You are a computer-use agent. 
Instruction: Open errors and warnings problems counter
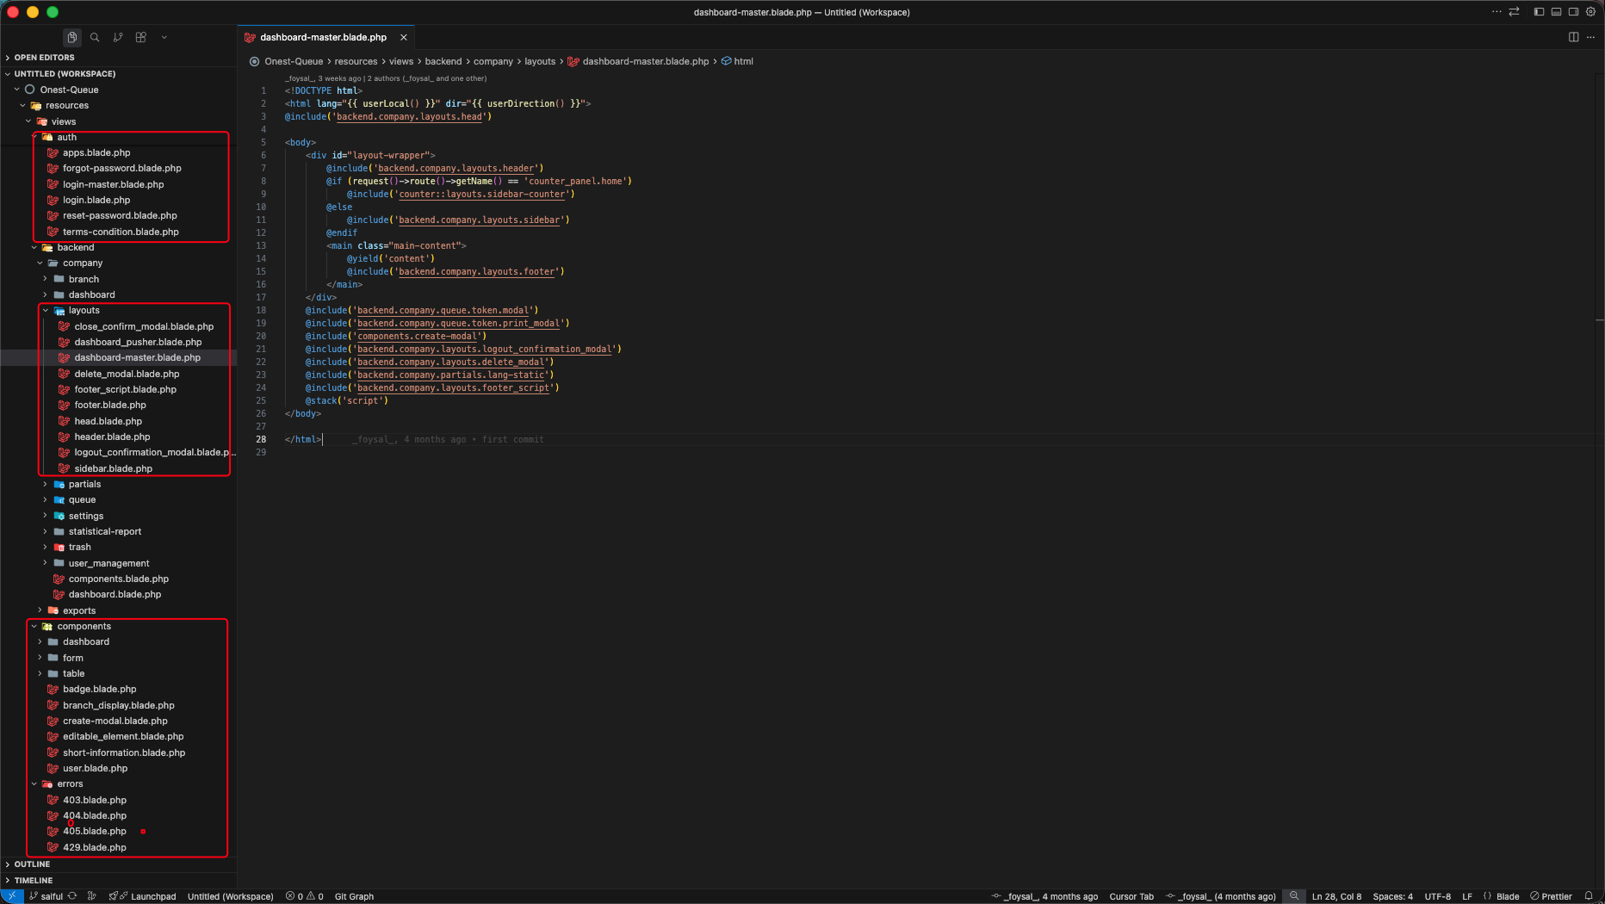tap(305, 896)
